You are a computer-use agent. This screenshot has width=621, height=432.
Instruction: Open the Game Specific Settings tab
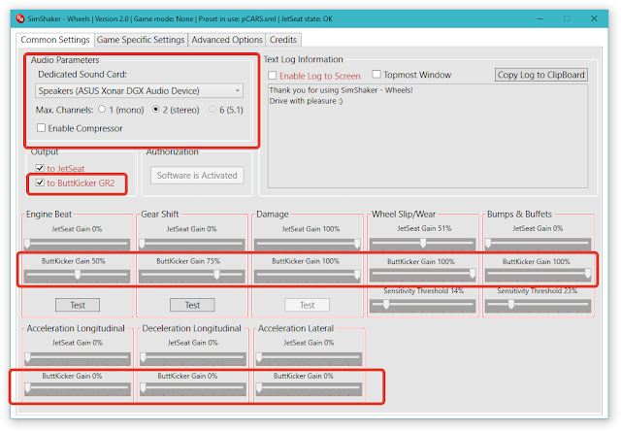tap(141, 40)
